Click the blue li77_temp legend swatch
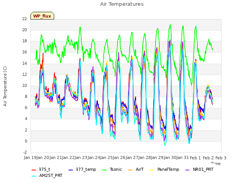 (x=71, y=170)
